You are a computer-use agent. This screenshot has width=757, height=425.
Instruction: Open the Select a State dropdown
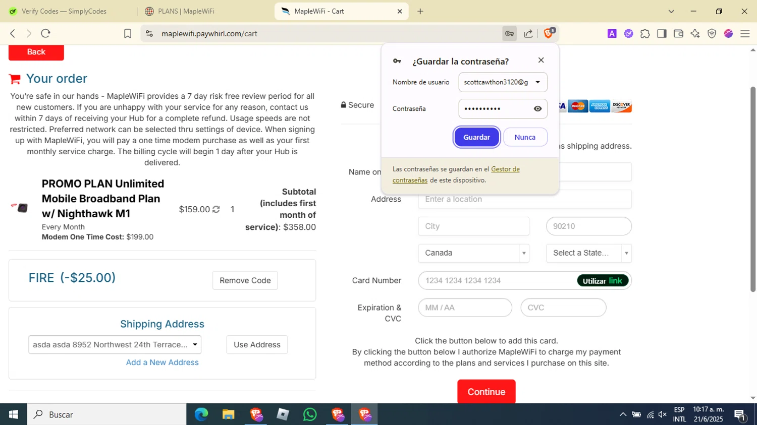(x=589, y=253)
